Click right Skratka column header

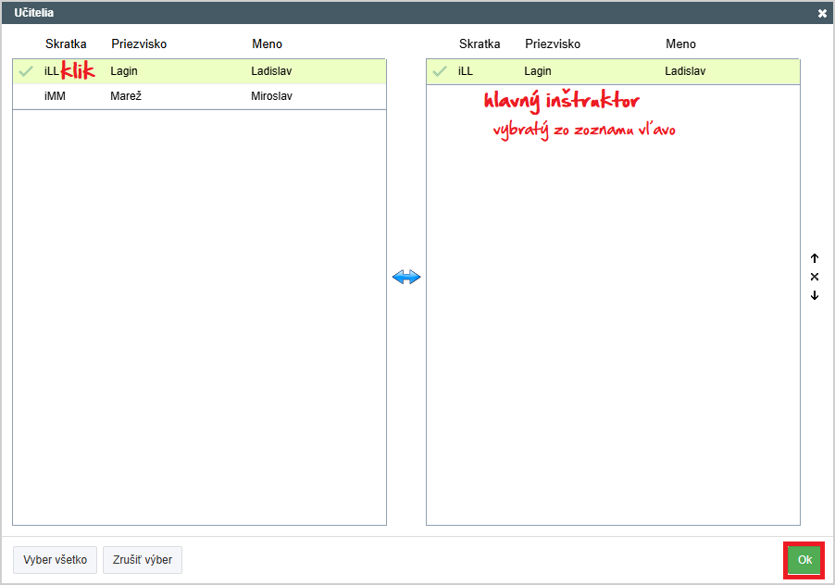480,44
